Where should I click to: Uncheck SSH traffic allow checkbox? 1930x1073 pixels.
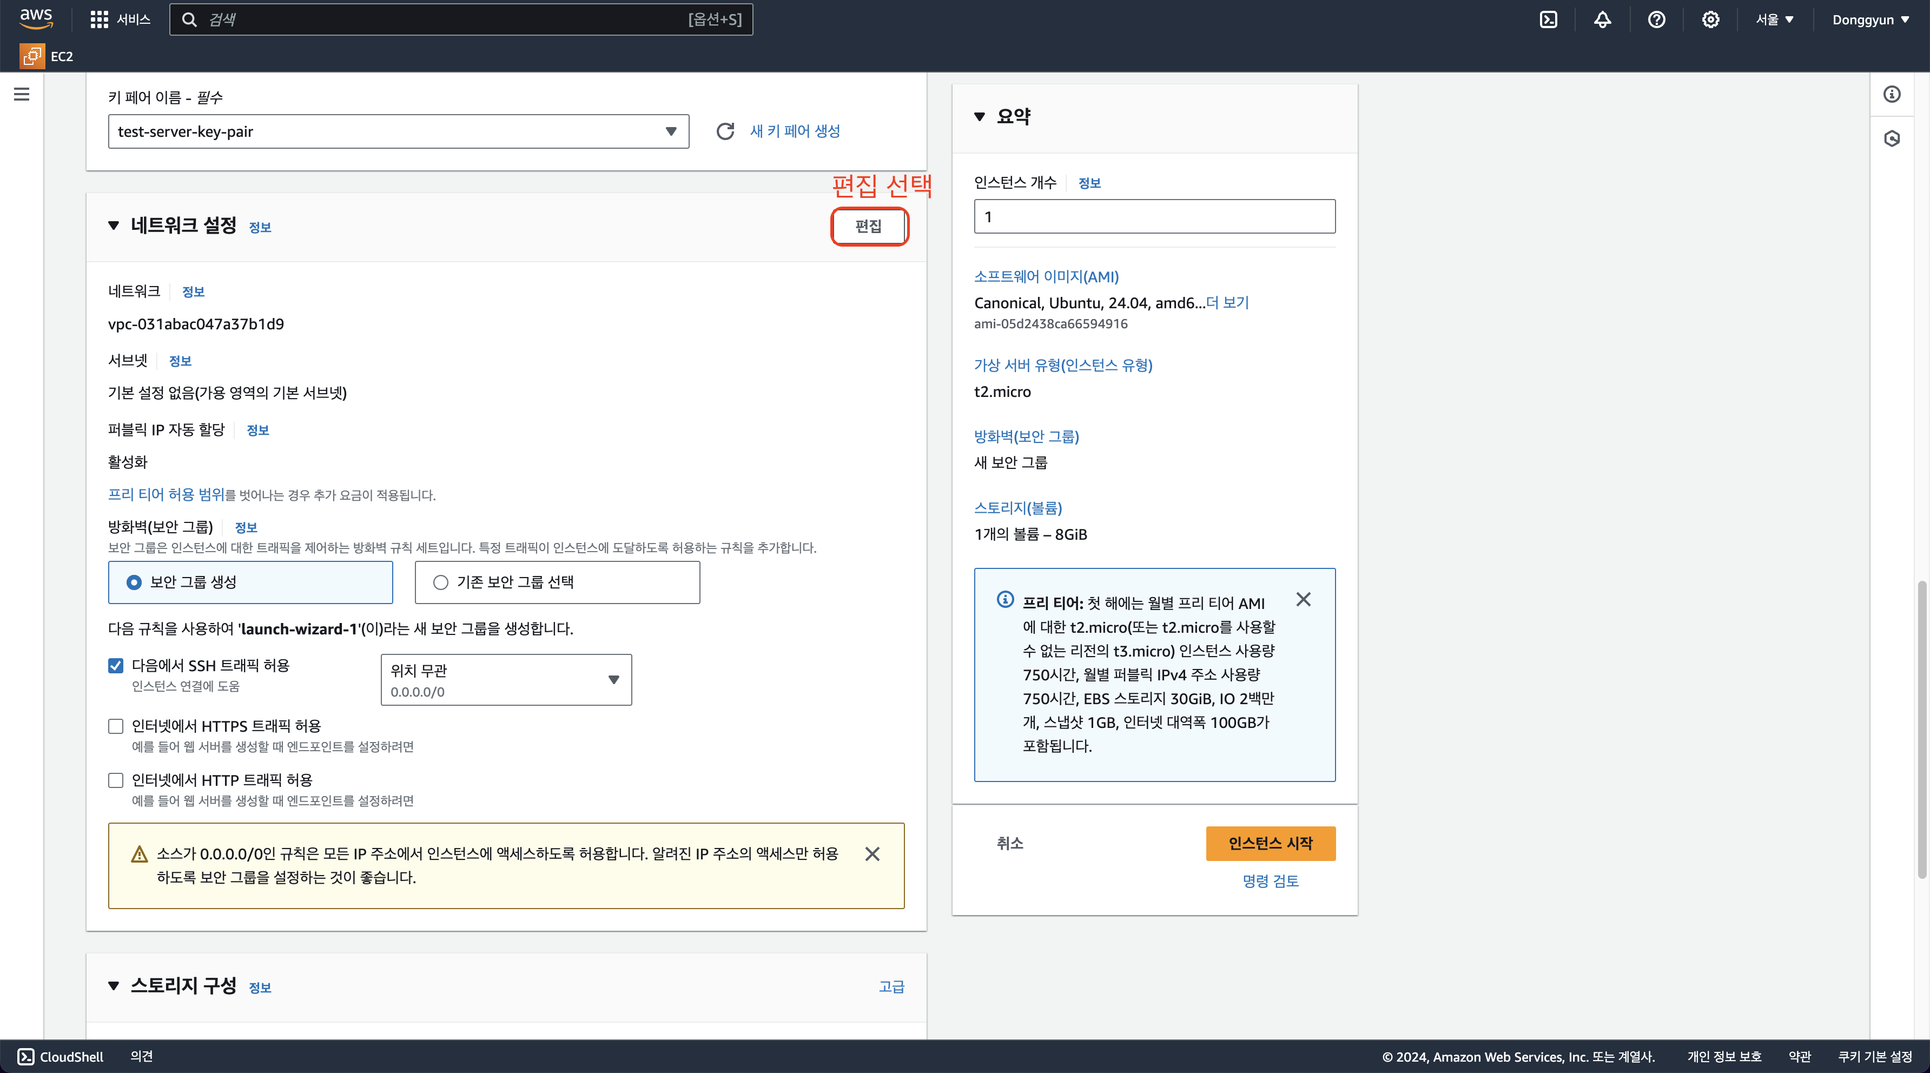click(115, 665)
